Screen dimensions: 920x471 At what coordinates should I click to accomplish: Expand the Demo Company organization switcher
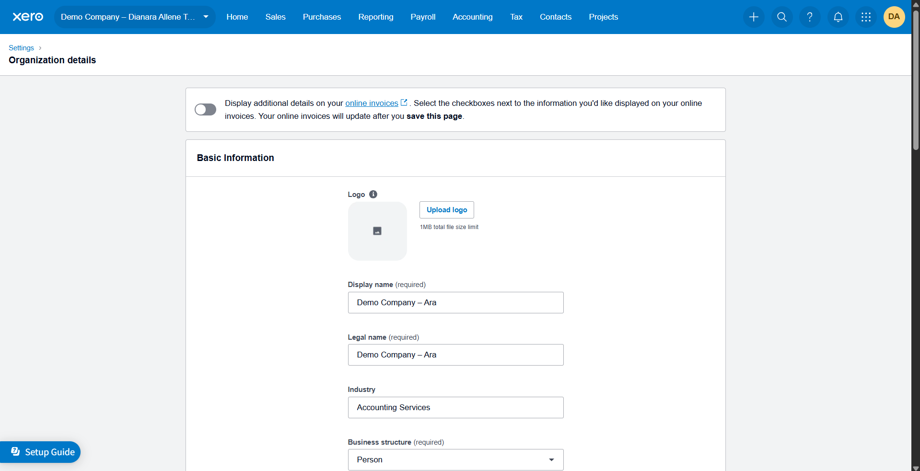[135, 17]
